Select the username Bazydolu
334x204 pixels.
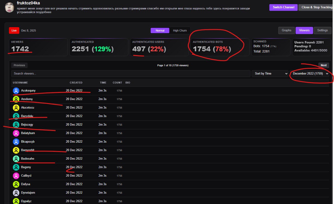[x=27, y=116]
